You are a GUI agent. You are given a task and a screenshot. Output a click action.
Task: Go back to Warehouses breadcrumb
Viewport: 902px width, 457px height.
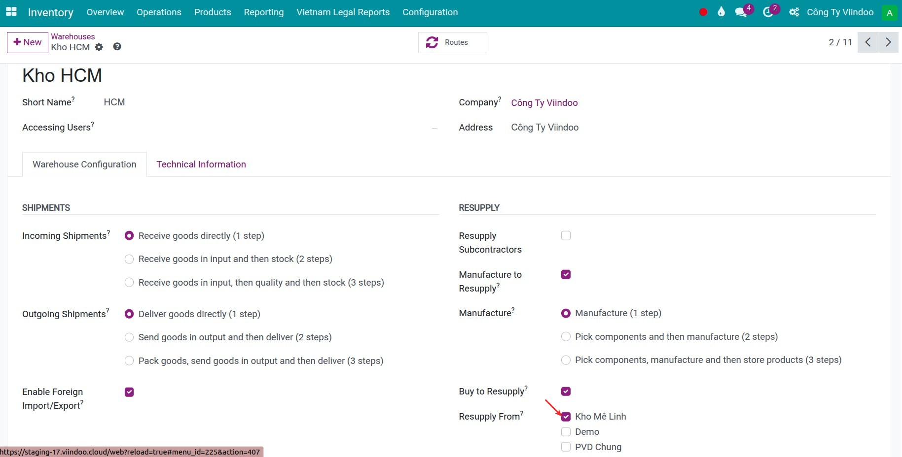[x=72, y=36]
